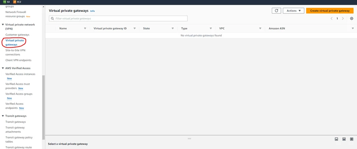Image resolution: width=357 pixels, height=149 pixels.
Task: Focus the Filter virtual private gateways field
Action: click(x=118, y=19)
